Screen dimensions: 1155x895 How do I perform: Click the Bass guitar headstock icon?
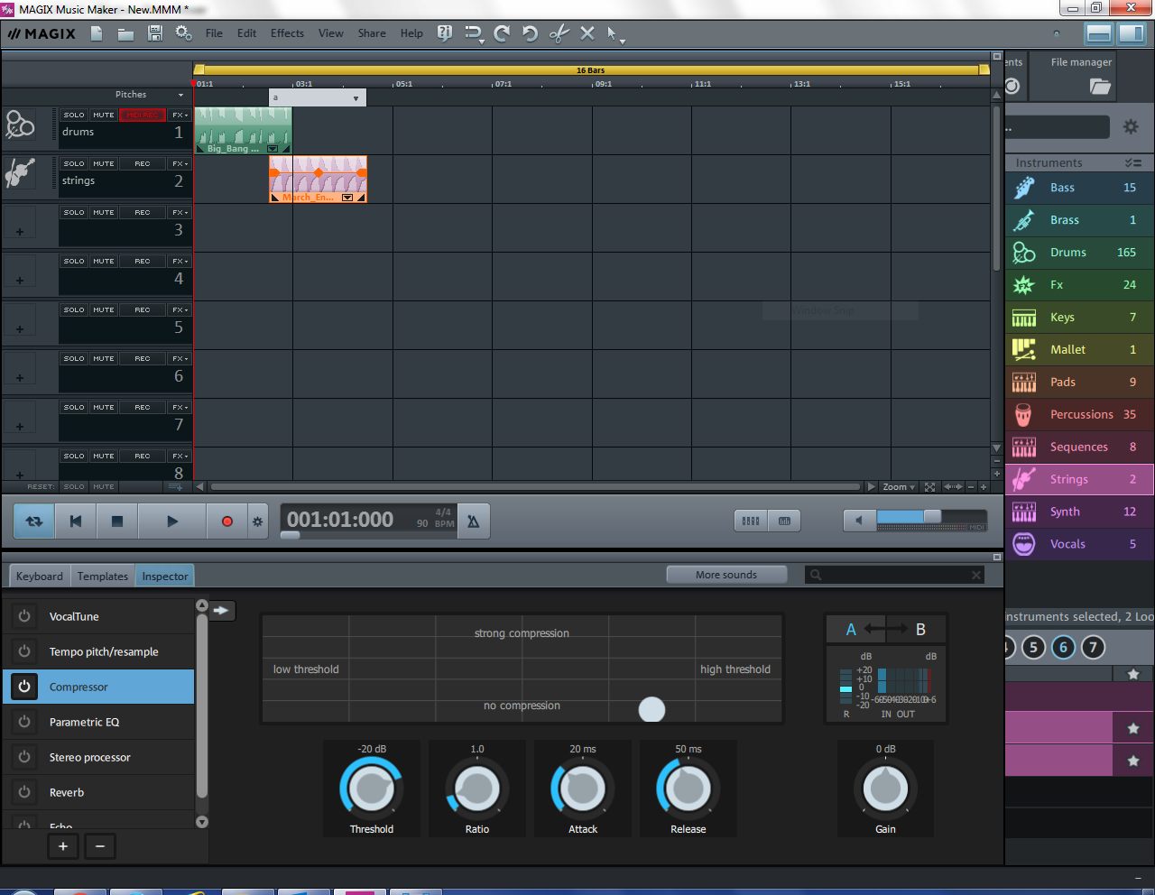(x=1024, y=188)
